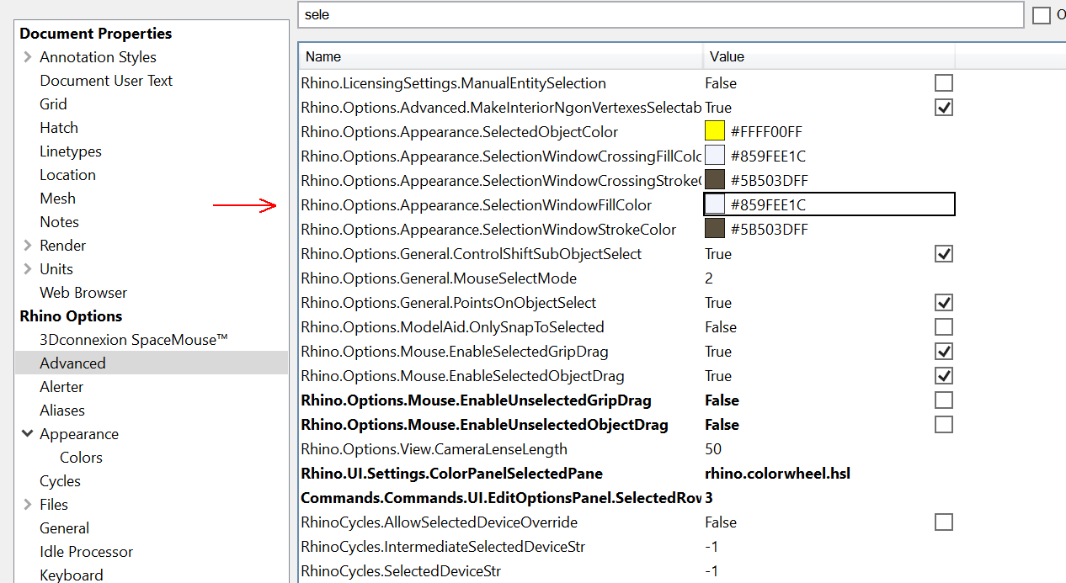Screen dimensions: 1066x583
Task: Open the Keyboard options page
Action: pos(72,575)
